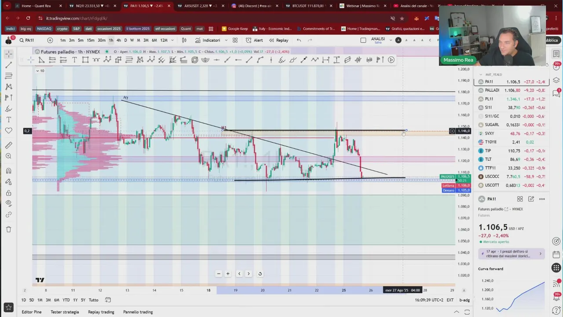Open the Editor Pine tab
Viewport: 563px width, 317px height.
(x=32, y=312)
